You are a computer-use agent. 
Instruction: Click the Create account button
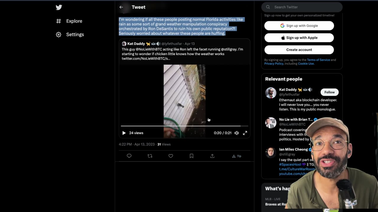coord(299,50)
